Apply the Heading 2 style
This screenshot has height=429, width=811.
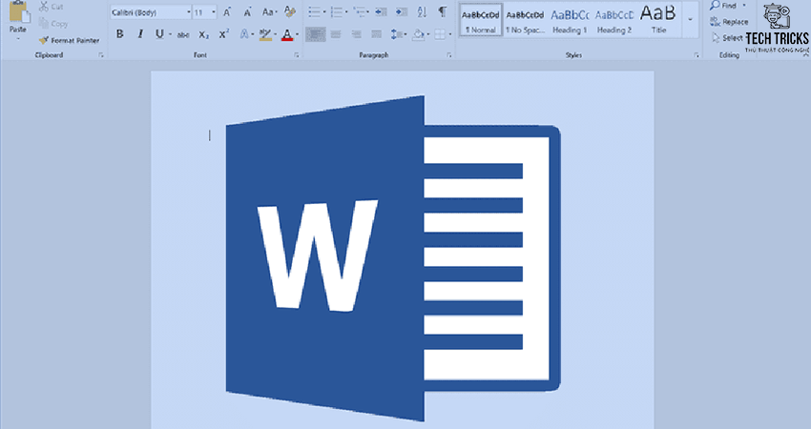tap(613, 21)
